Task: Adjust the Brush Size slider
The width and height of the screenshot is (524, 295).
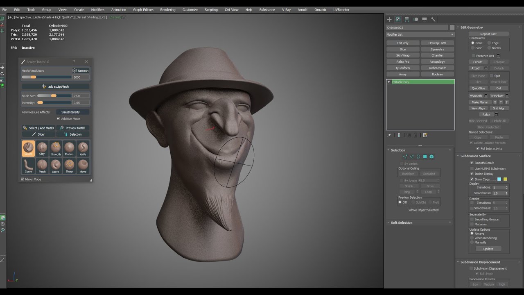Action: click(x=53, y=96)
